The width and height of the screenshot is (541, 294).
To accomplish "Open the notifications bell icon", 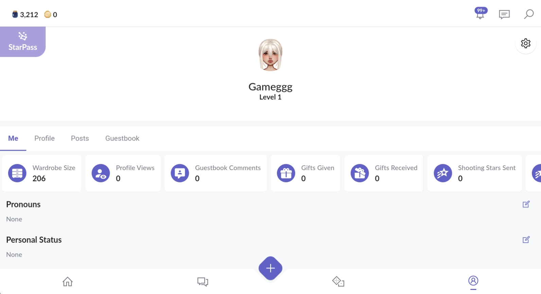I will [x=480, y=14].
